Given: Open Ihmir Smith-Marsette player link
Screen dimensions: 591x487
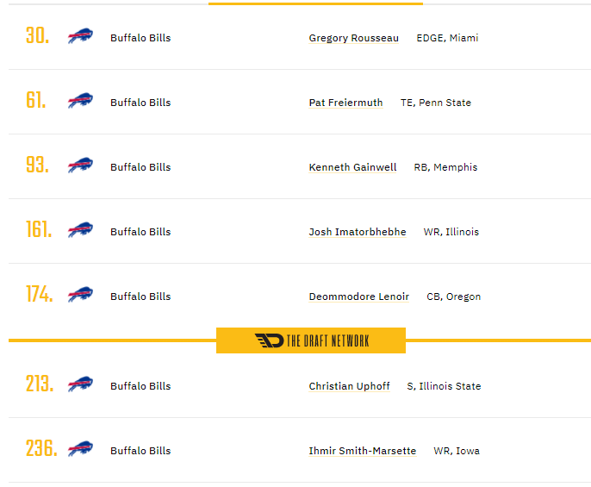Looking at the screenshot, I should [362, 451].
